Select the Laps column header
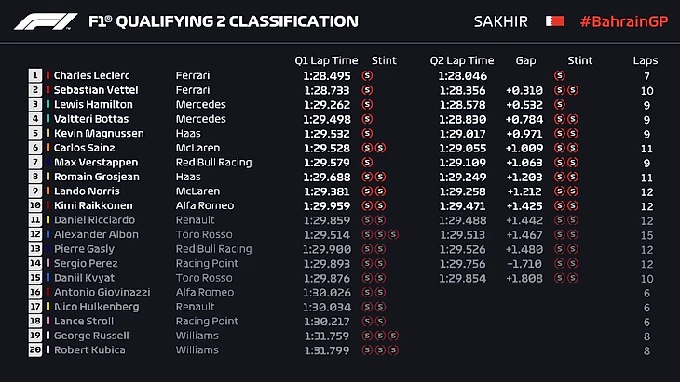Image resolution: width=680 pixels, height=382 pixels. tap(645, 60)
